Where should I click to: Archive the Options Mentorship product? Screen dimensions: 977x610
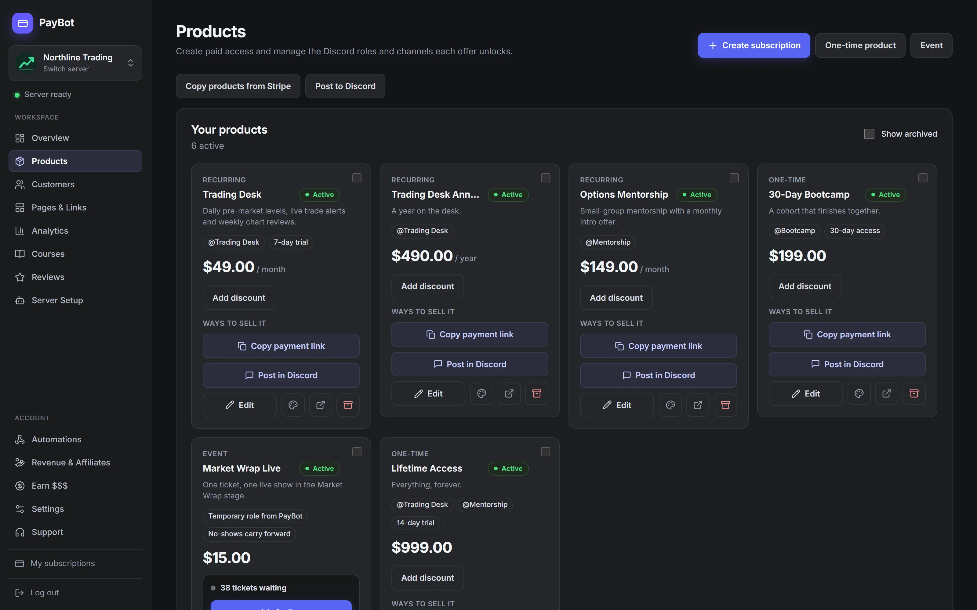coord(725,405)
